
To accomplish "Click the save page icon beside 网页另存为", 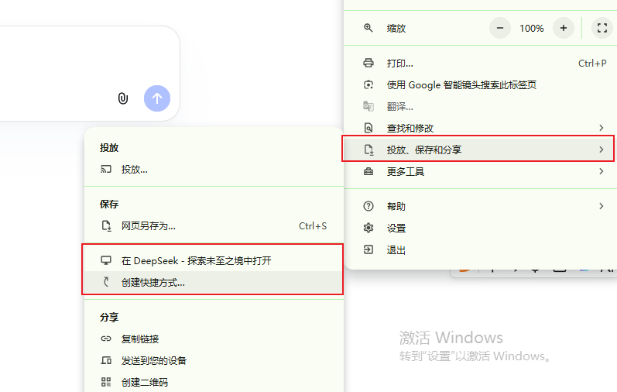I will coord(106,225).
